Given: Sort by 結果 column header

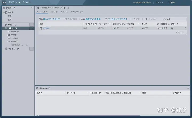Looking at the screenshot, I should [145, 93].
